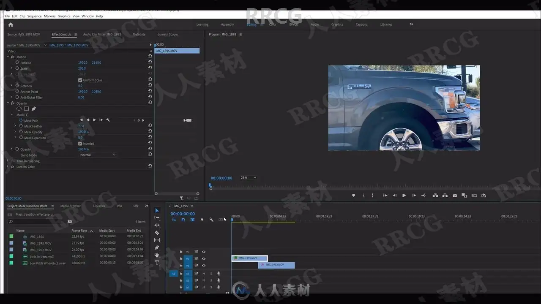Click the Mask Feather value 77.0
541x304 pixels.
pyautogui.click(x=81, y=126)
